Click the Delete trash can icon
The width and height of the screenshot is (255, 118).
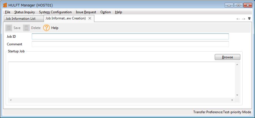point(26,28)
